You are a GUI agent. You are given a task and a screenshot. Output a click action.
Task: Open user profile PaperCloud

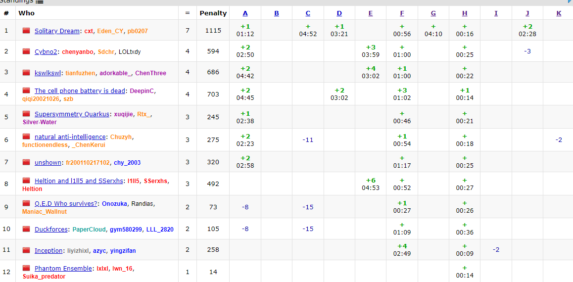point(89,230)
